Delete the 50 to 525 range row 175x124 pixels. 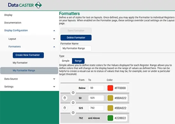coord(65,98)
